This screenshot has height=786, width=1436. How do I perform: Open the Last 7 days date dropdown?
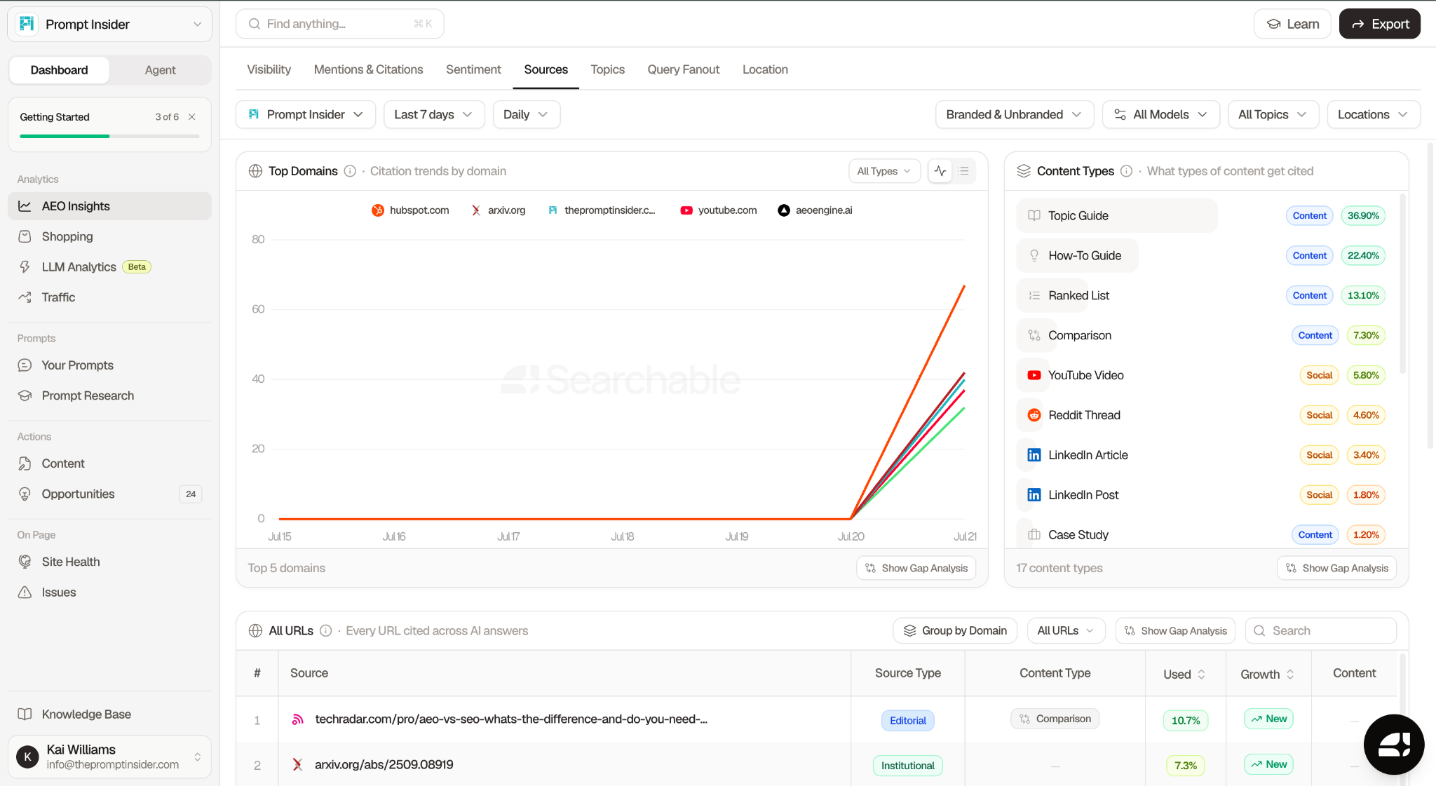pyautogui.click(x=434, y=114)
